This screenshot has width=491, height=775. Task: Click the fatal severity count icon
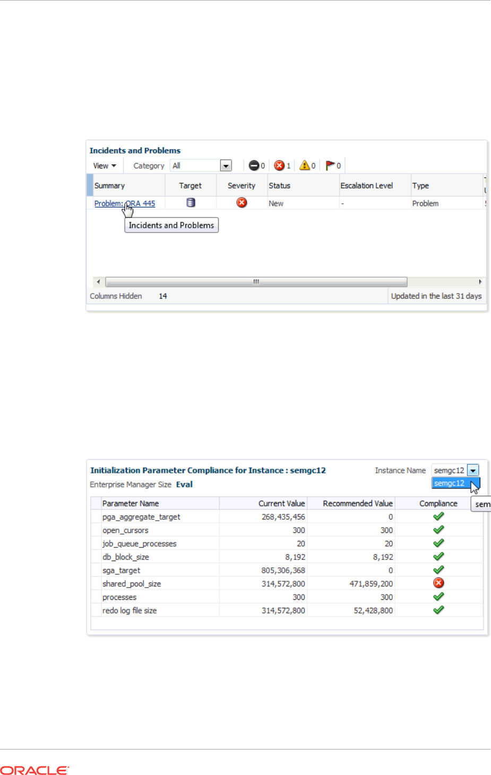(x=254, y=166)
